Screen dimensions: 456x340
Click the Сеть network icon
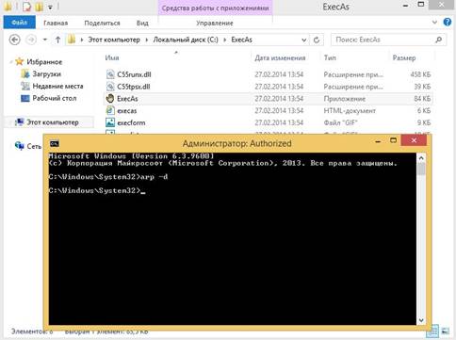20,146
